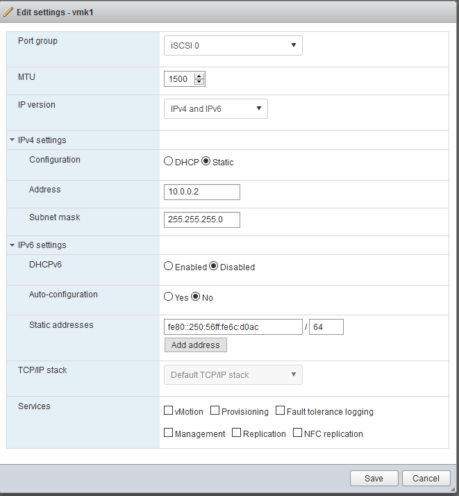Decrease MTU with the down stepper arrow
The height and width of the screenshot is (496, 459).
pos(199,81)
